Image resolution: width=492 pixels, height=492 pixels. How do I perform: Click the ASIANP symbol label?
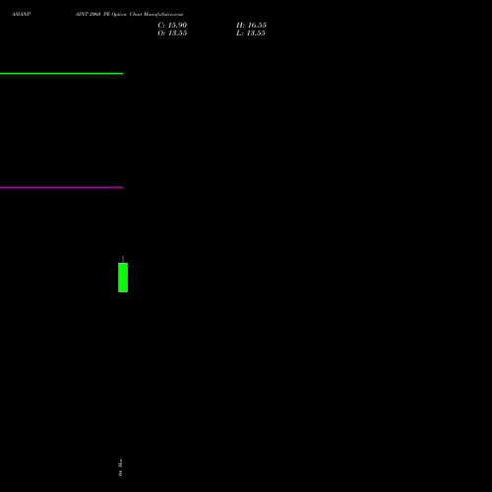21,14
